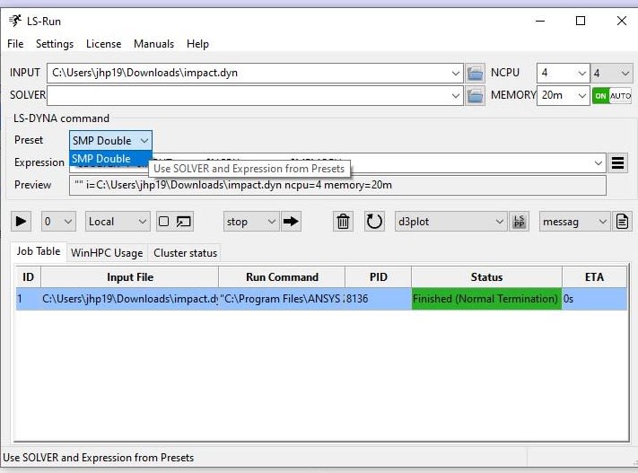Open the queue number 0 dropdown
The height and width of the screenshot is (473, 638).
click(58, 222)
